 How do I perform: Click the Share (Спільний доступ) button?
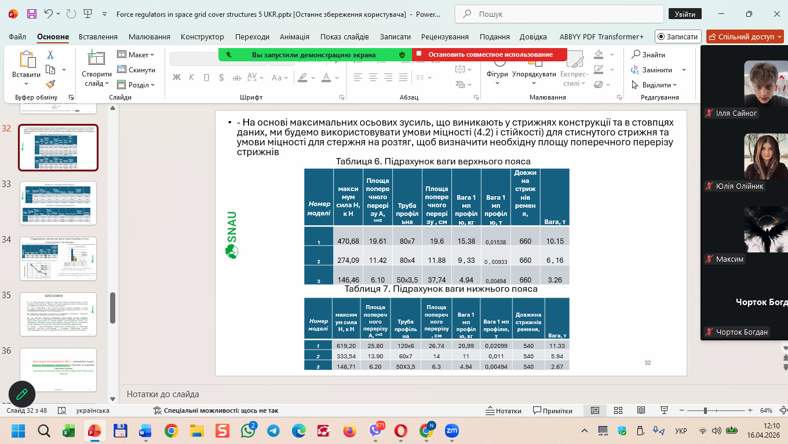(744, 36)
